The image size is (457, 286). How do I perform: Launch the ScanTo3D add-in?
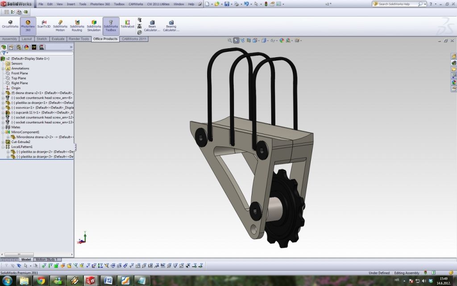click(x=44, y=24)
